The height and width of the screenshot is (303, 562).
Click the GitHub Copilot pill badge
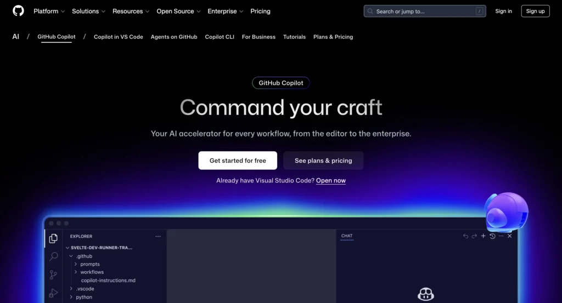280,83
